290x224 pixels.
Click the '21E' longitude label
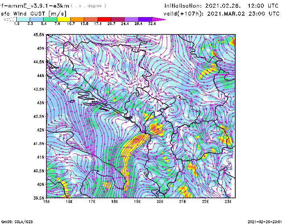(183, 202)
